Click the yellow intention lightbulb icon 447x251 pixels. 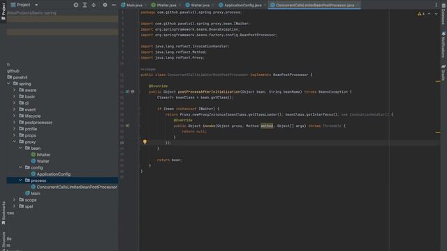pos(145,142)
